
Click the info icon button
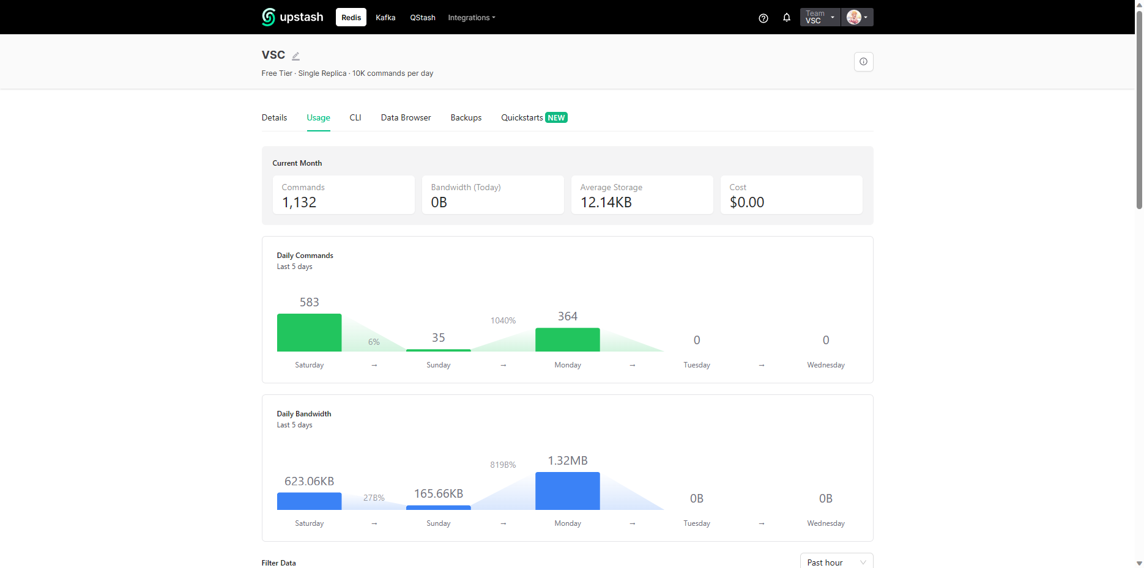863,62
